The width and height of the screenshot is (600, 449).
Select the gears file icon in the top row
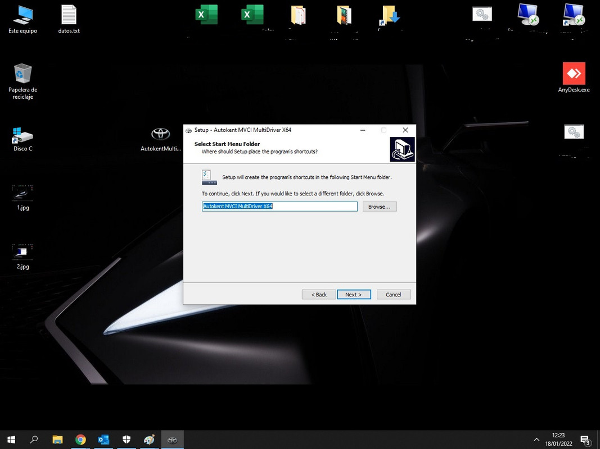tap(482, 14)
